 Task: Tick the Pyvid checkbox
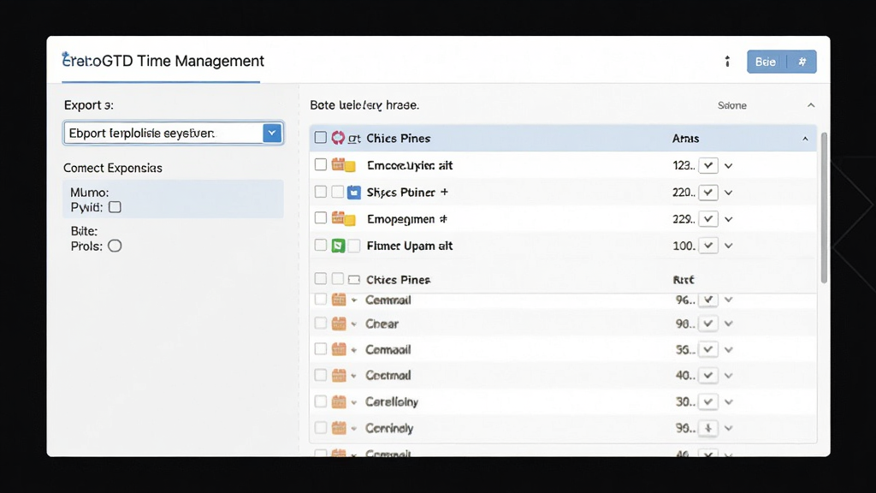click(x=115, y=207)
